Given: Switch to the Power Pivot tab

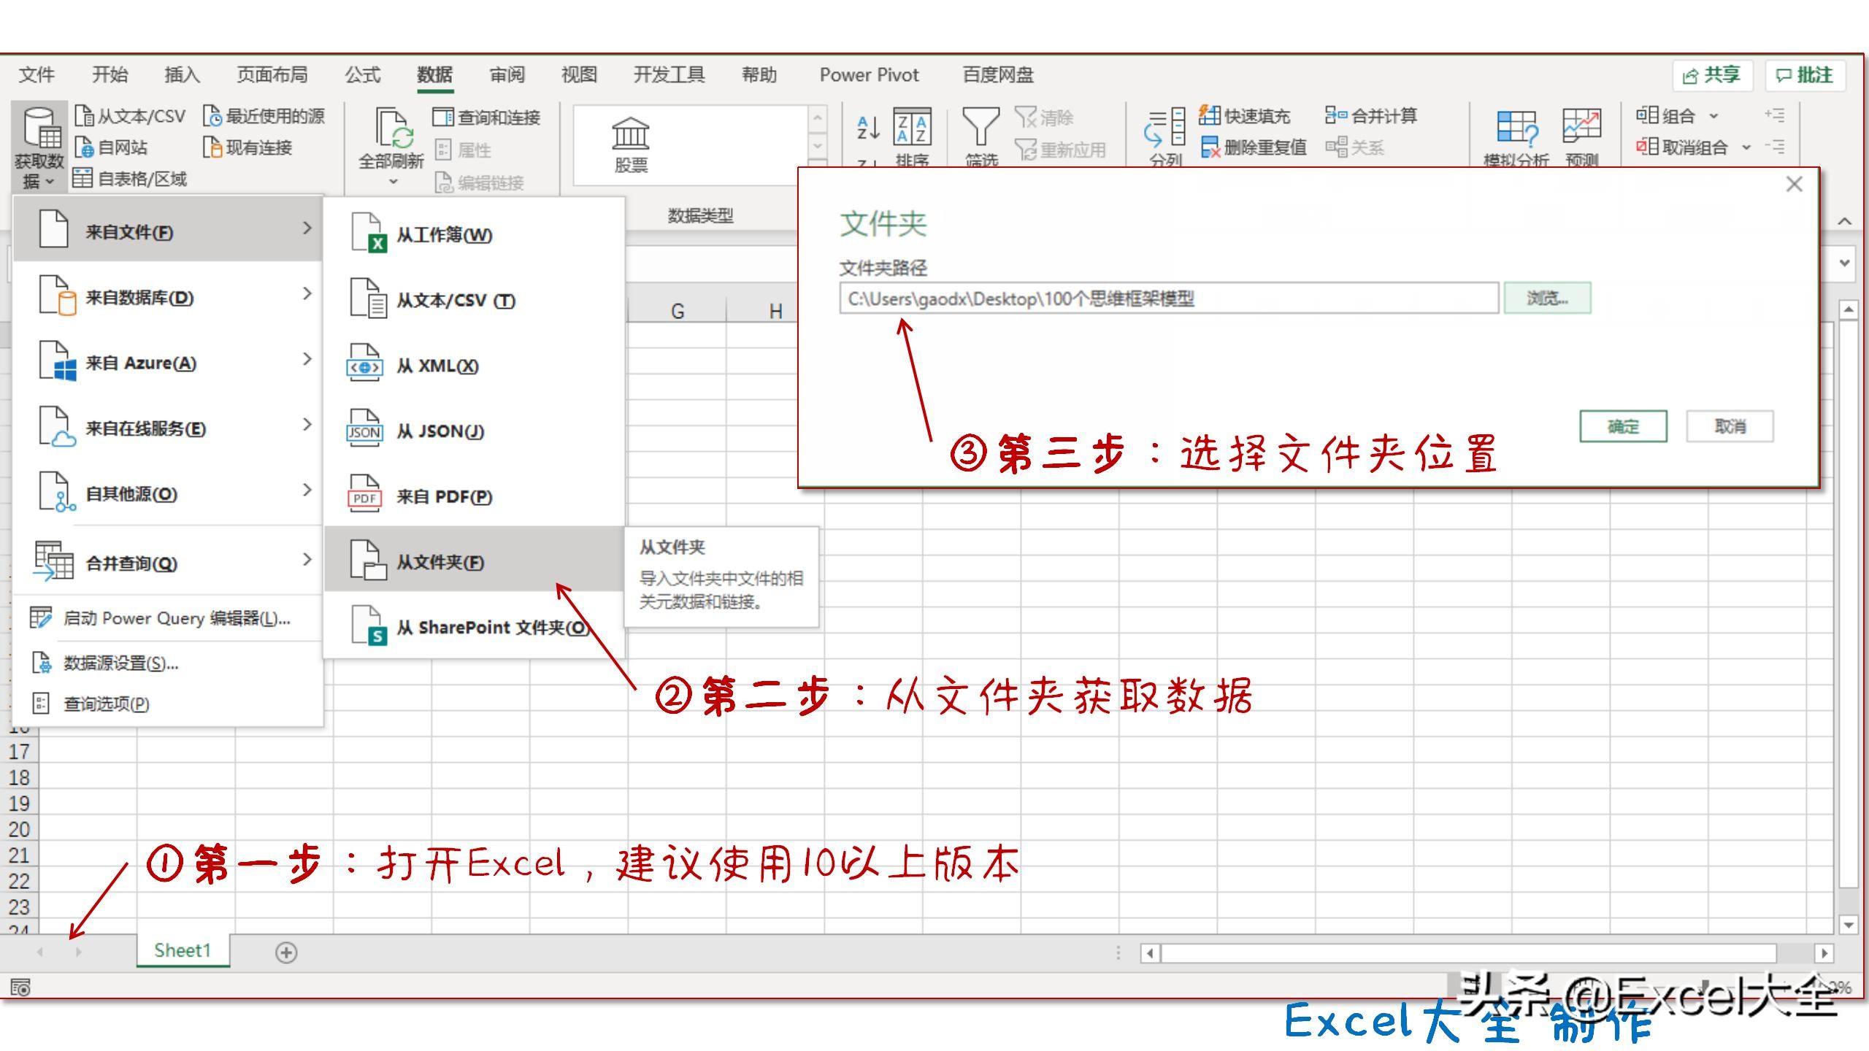Looking at the screenshot, I should pyautogui.click(x=869, y=74).
